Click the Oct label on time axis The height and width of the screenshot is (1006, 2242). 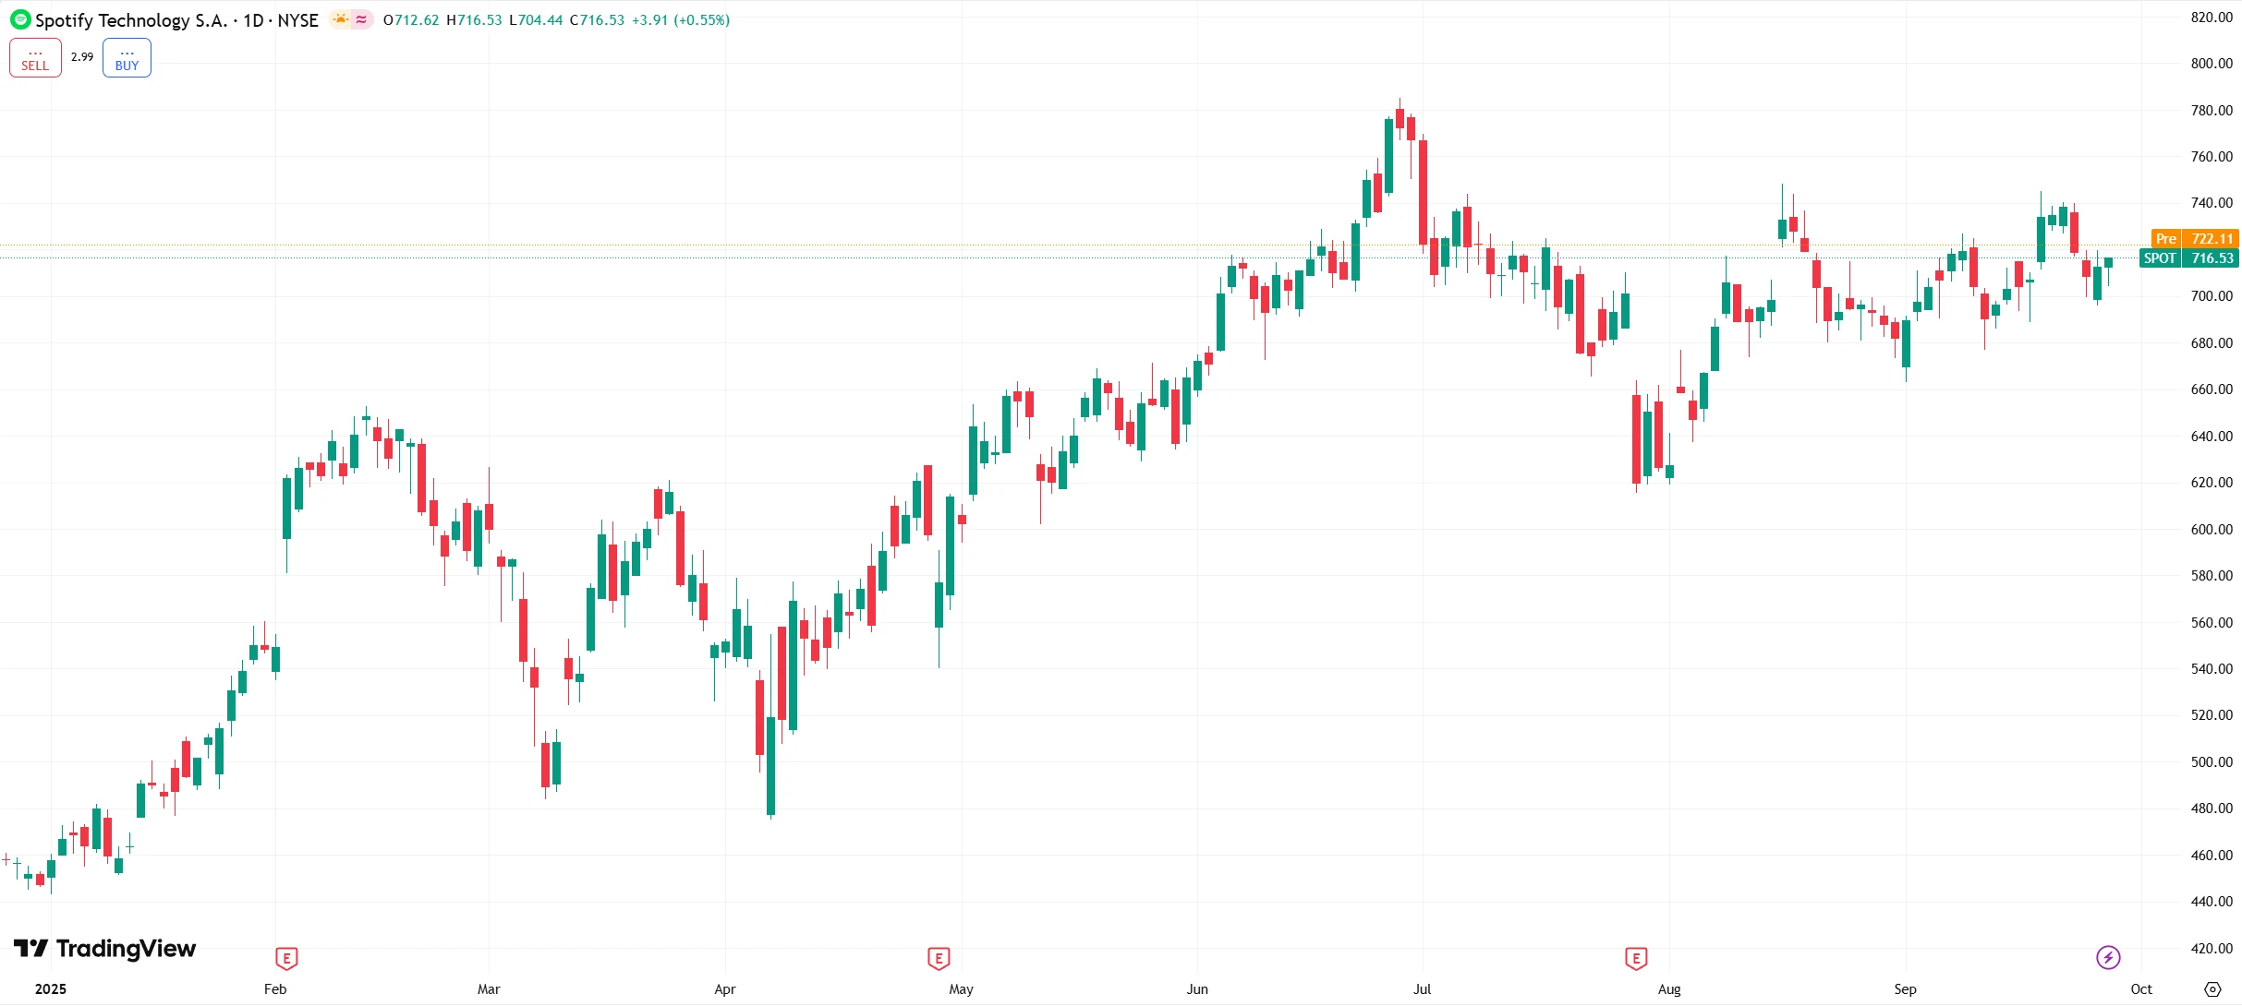(x=2141, y=989)
